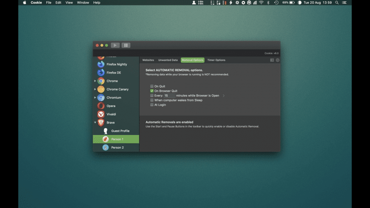Open the Edit menu

click(x=58, y=3)
